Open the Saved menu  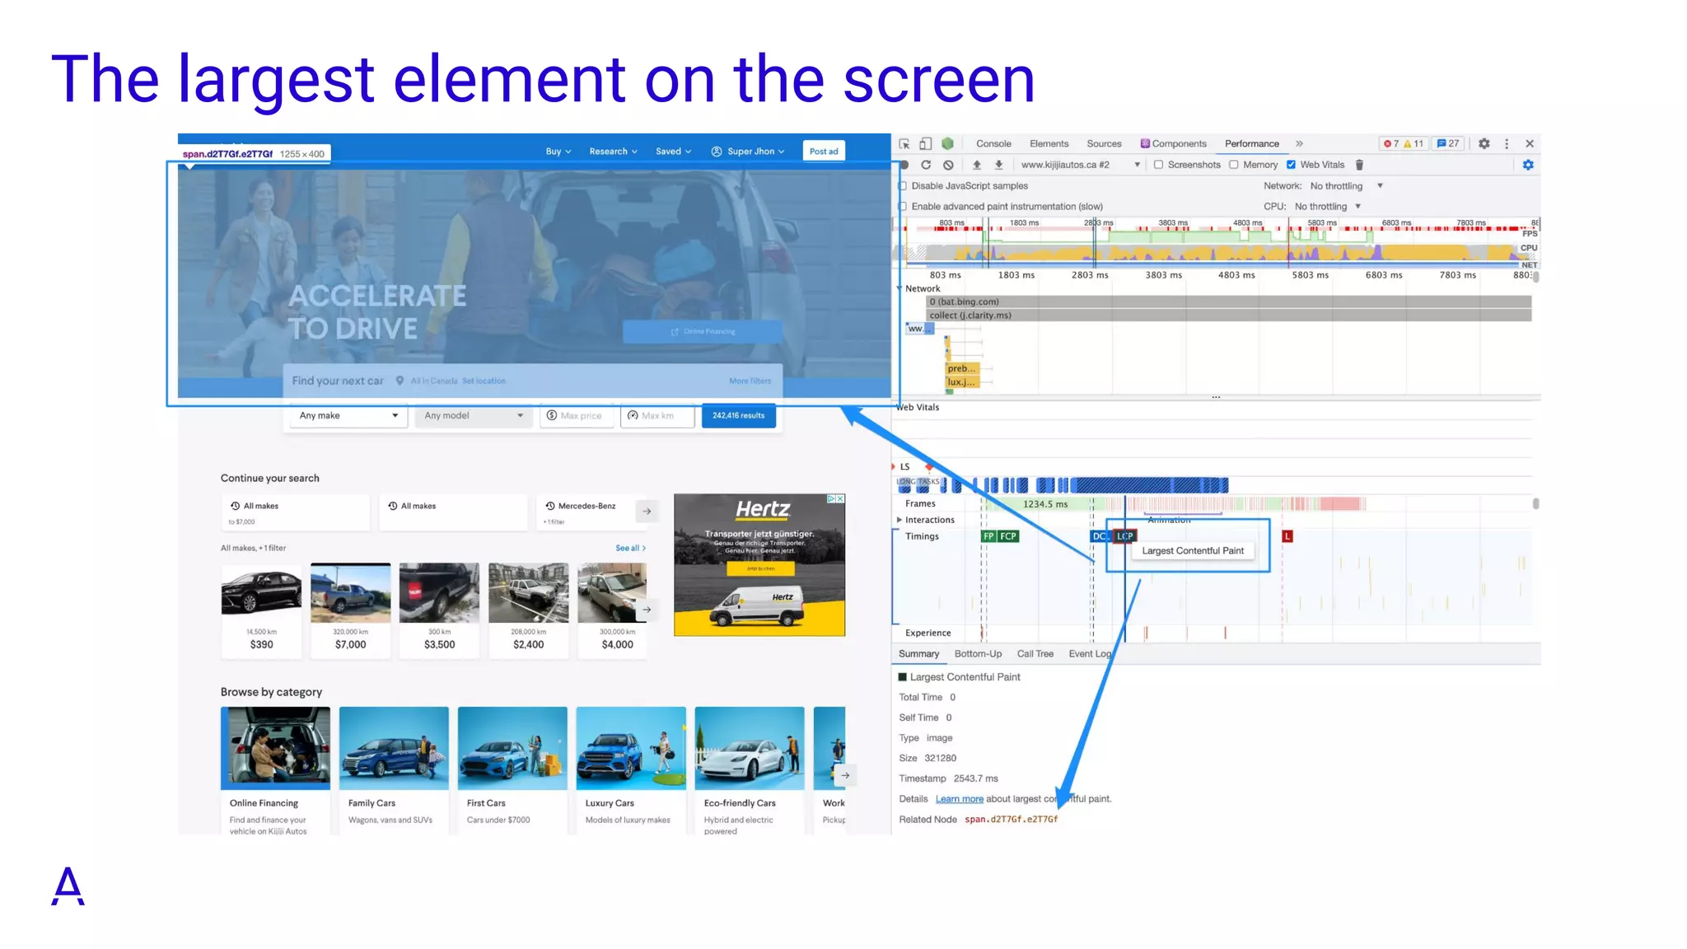pyautogui.click(x=674, y=152)
